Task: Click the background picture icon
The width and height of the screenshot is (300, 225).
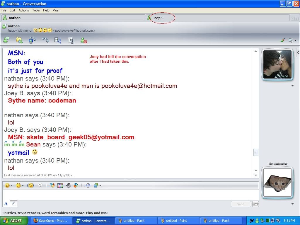Action: point(96,185)
